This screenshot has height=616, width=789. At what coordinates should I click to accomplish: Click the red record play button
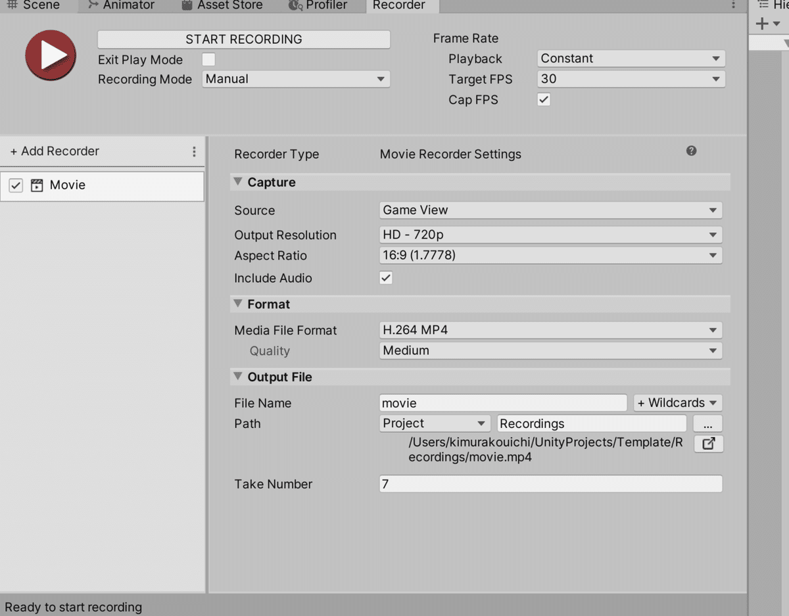coord(51,55)
